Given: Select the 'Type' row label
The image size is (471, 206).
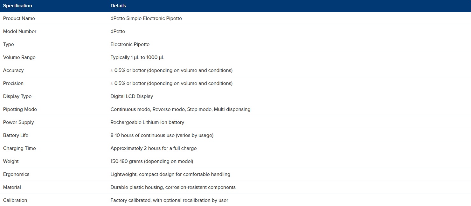Looking at the screenshot, I should pos(9,44).
